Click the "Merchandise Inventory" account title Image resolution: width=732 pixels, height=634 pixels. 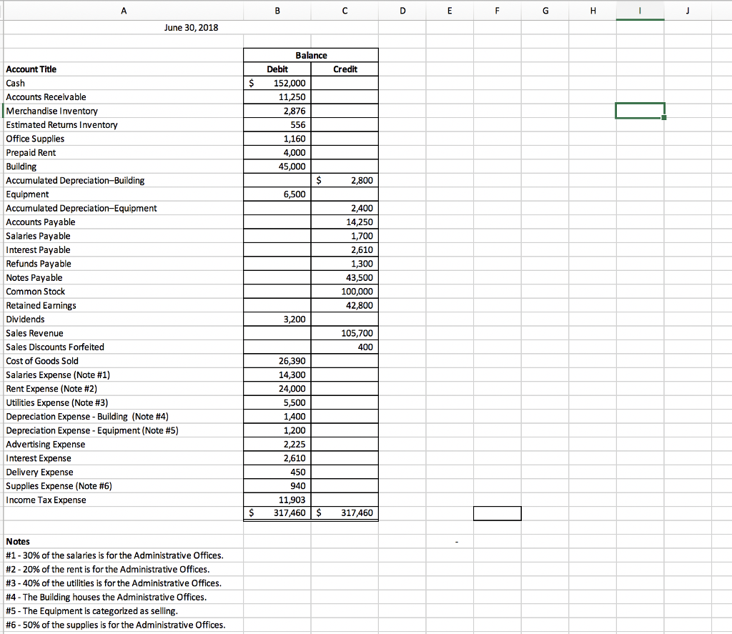(x=51, y=111)
